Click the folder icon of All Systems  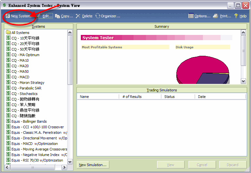pyautogui.click(x=8, y=32)
